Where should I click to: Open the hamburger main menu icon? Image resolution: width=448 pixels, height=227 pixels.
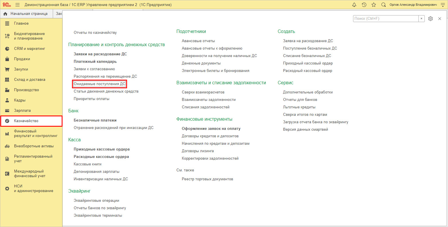[x=17, y=5]
